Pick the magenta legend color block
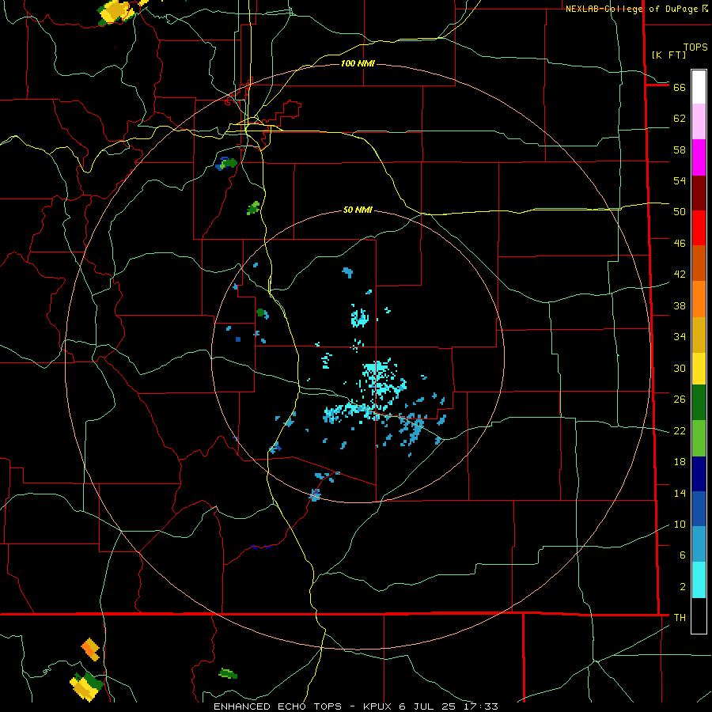The height and width of the screenshot is (712, 712). click(699, 157)
